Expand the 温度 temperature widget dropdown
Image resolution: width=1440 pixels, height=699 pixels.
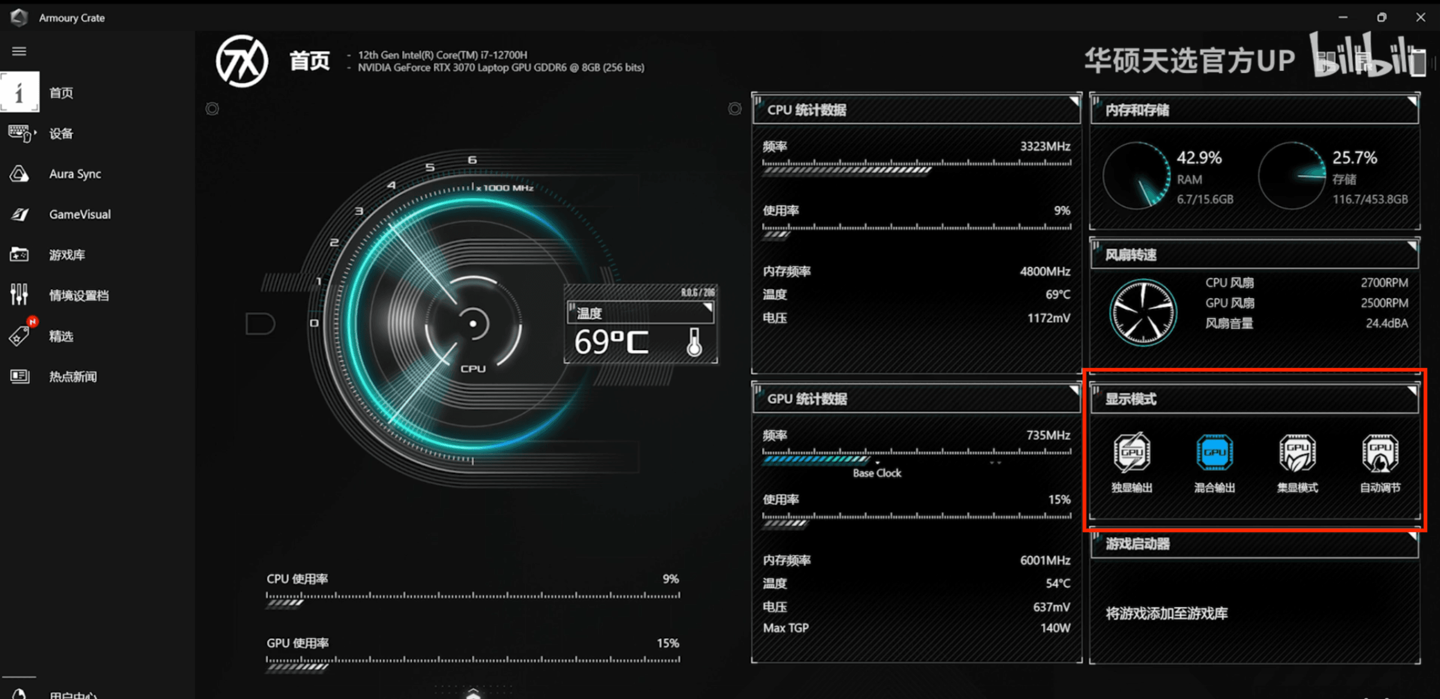(707, 308)
